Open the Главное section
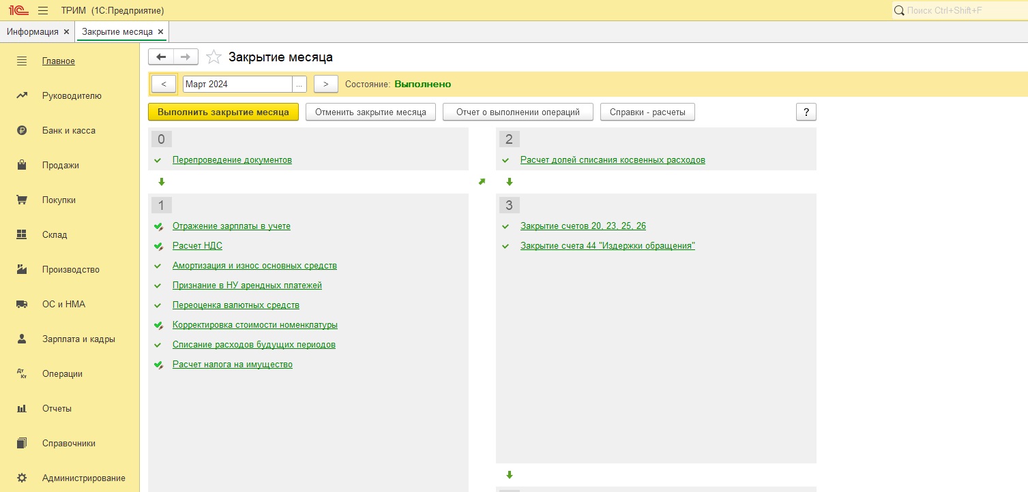 pyautogui.click(x=59, y=61)
